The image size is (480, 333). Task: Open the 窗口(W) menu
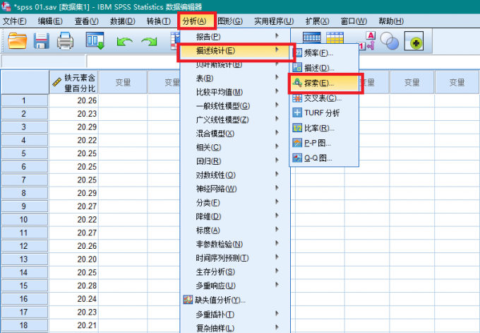[354, 21]
